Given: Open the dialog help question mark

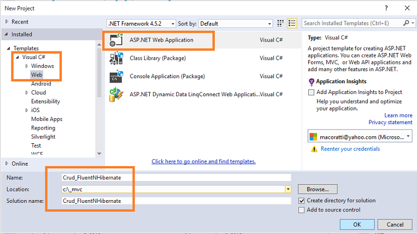Looking at the screenshot, I should click(386, 8).
